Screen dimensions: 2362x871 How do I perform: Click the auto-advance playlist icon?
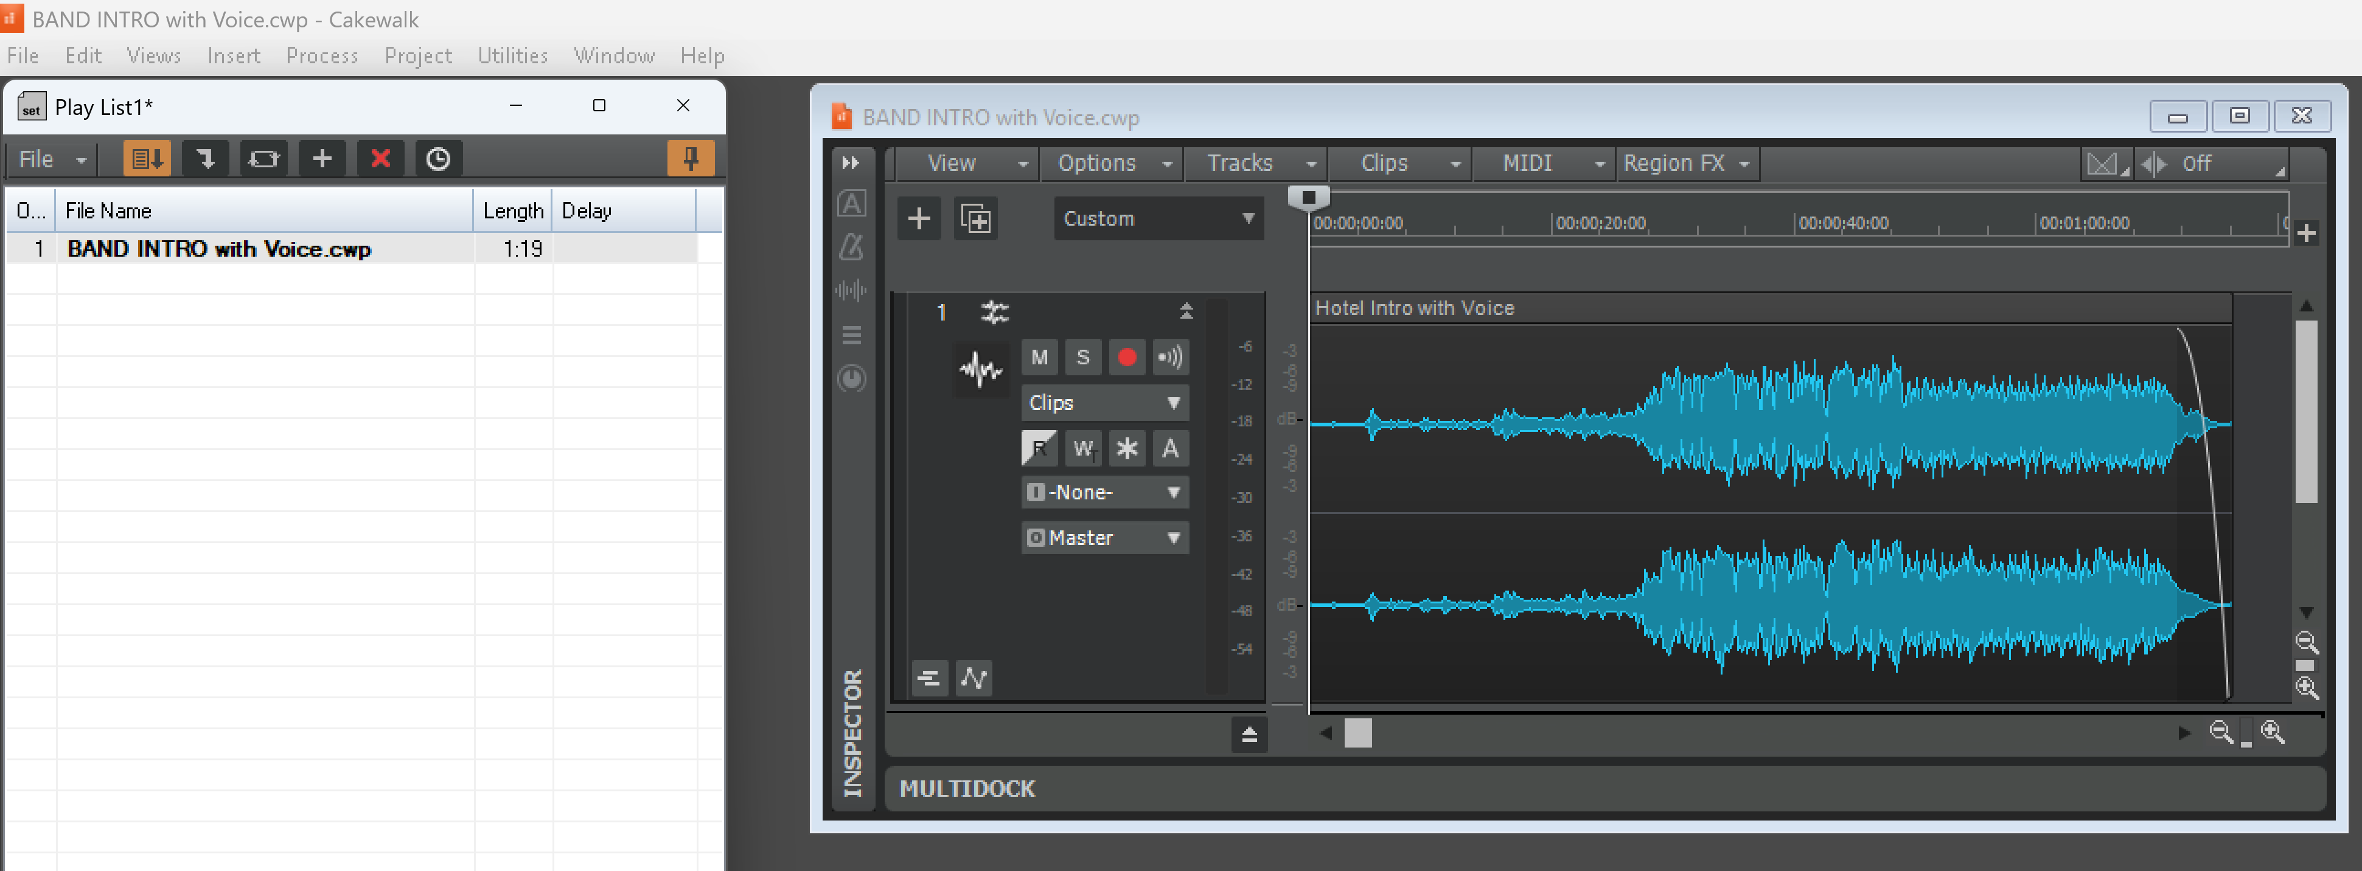pyautogui.click(x=146, y=159)
